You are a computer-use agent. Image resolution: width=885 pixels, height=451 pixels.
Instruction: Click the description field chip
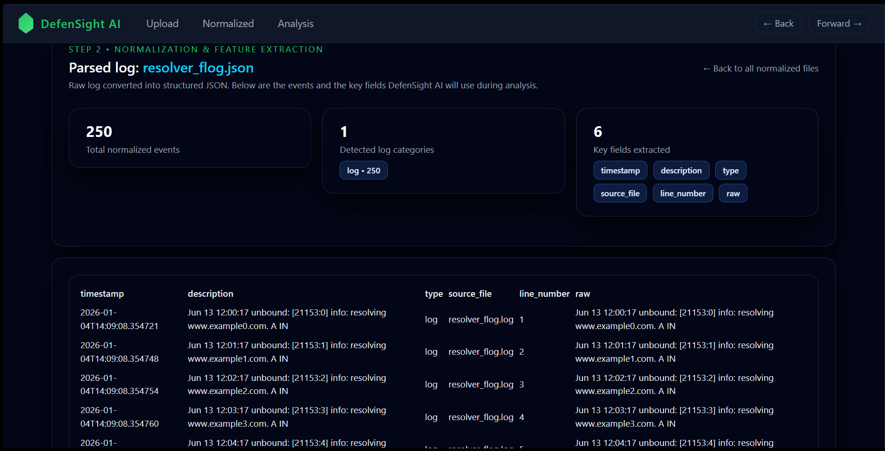681,171
